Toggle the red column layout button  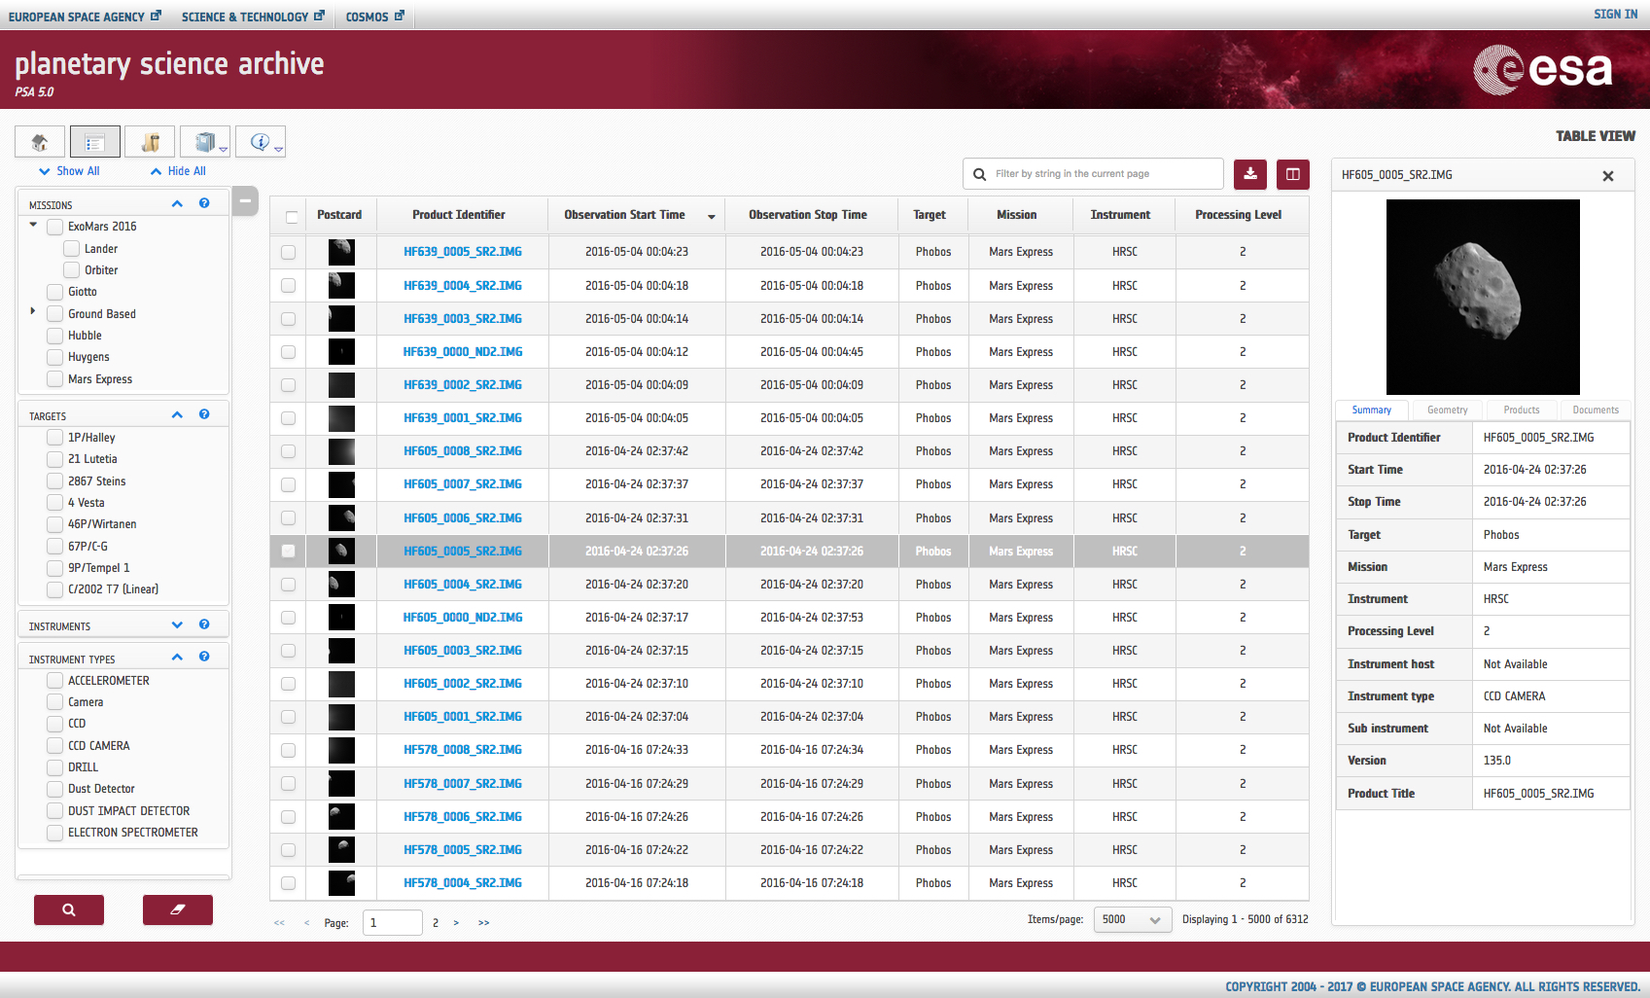[1292, 174]
